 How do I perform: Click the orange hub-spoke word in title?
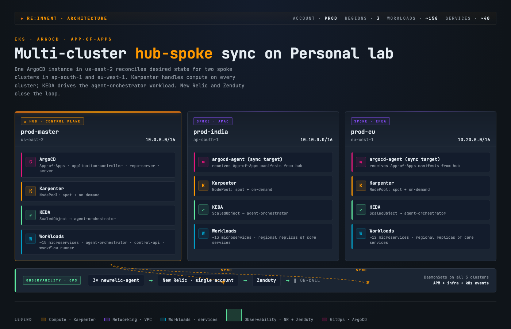tap(174, 53)
